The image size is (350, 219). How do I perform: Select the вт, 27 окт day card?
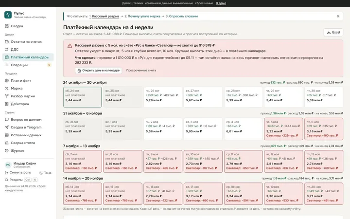[203, 97]
